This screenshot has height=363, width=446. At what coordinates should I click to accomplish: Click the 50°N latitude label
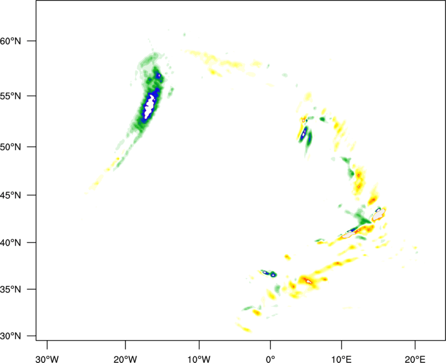pos(11,147)
